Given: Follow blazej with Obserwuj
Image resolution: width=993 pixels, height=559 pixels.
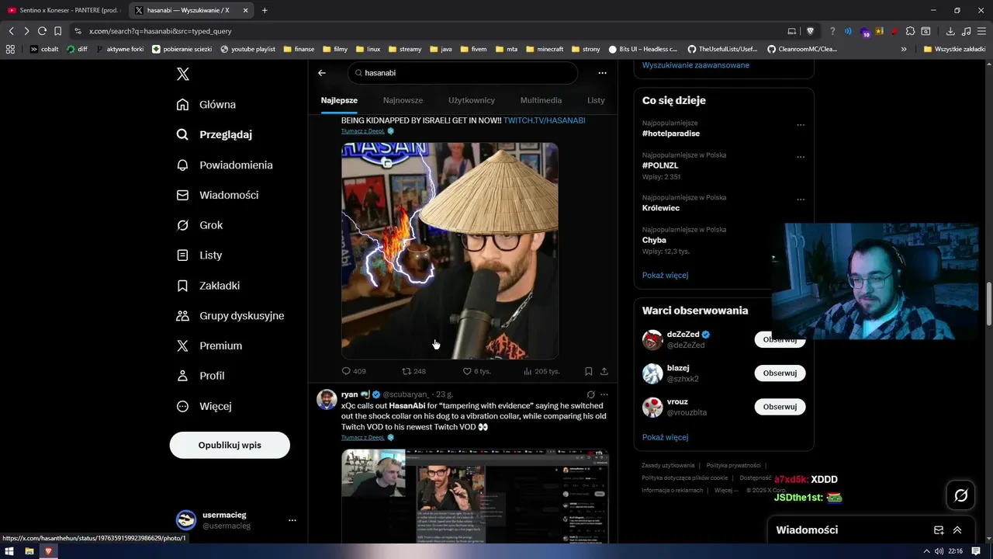Looking at the screenshot, I should tap(780, 373).
